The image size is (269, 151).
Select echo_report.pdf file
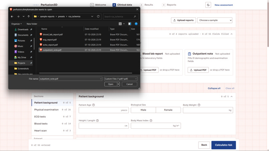(89, 45)
